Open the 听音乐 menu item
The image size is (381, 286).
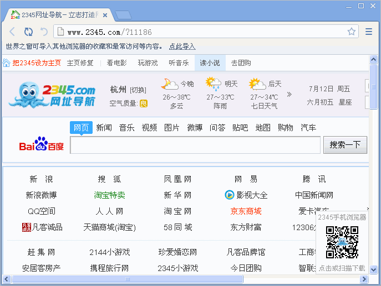tap(179, 63)
